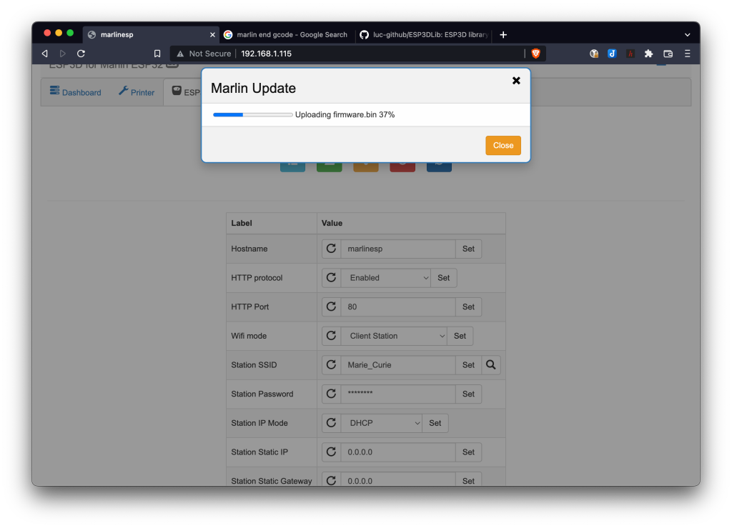
Task: Refresh the Station IP Mode value
Action: (332, 422)
